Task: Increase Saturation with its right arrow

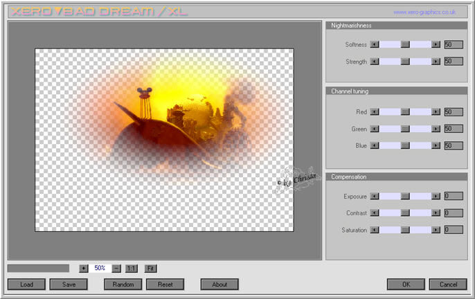Action: (x=436, y=230)
